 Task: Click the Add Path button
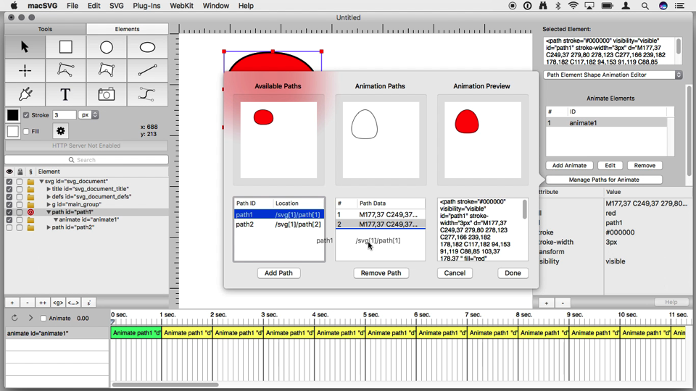point(279,273)
